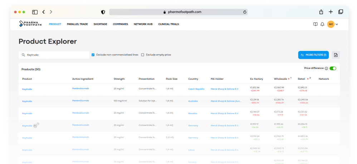The width and height of the screenshot is (357, 164).
Task: Click the PI badge next to Keytruda Germany
Action: [x=35, y=125]
